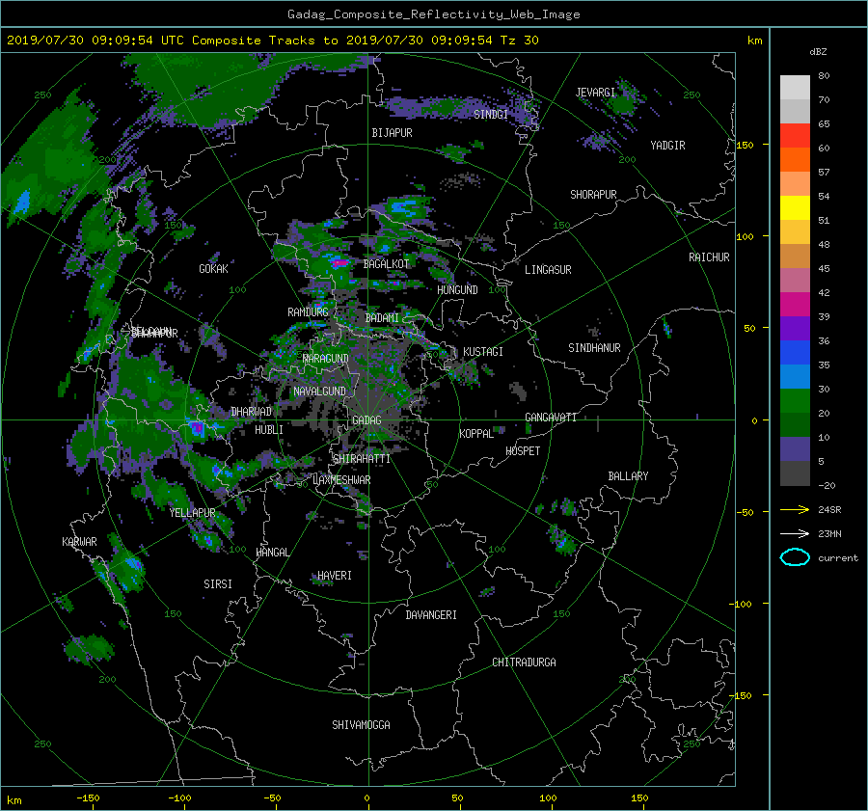Select the green 30 dBZ color swatch
The width and height of the screenshot is (868, 811).
click(795, 401)
